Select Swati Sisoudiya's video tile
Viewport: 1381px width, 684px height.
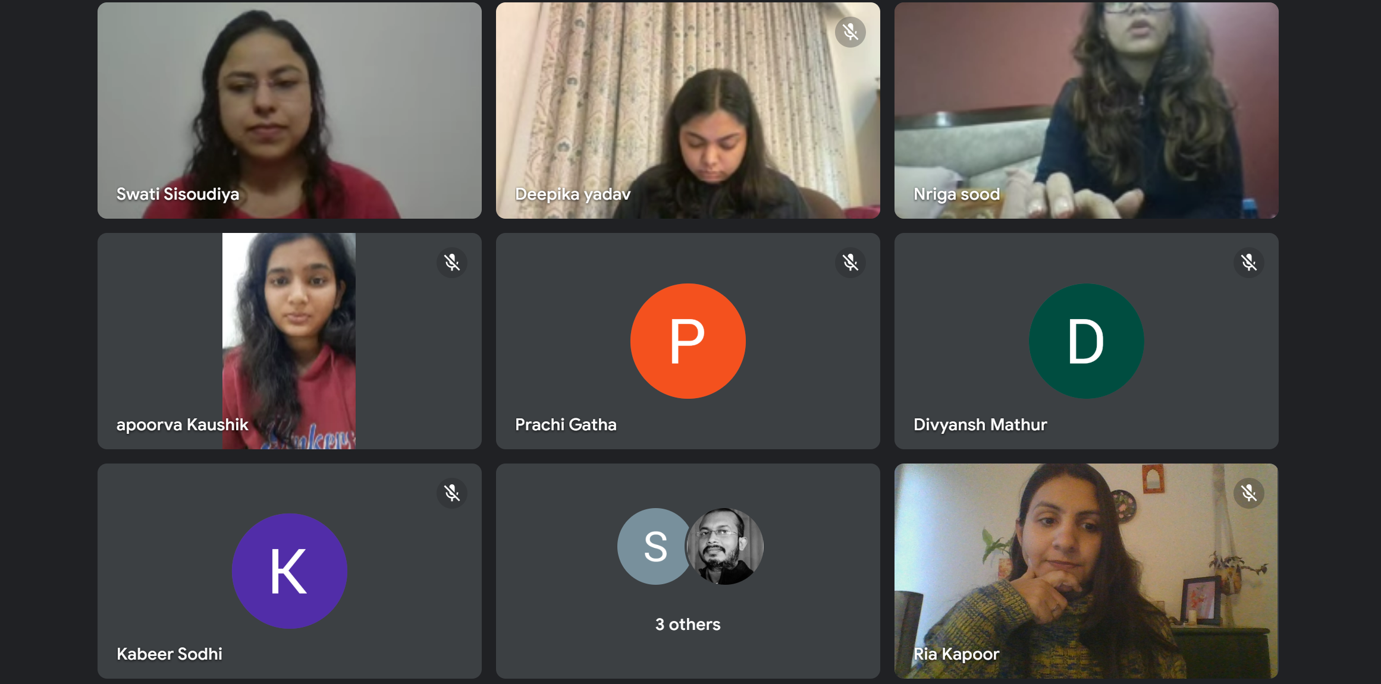click(289, 111)
